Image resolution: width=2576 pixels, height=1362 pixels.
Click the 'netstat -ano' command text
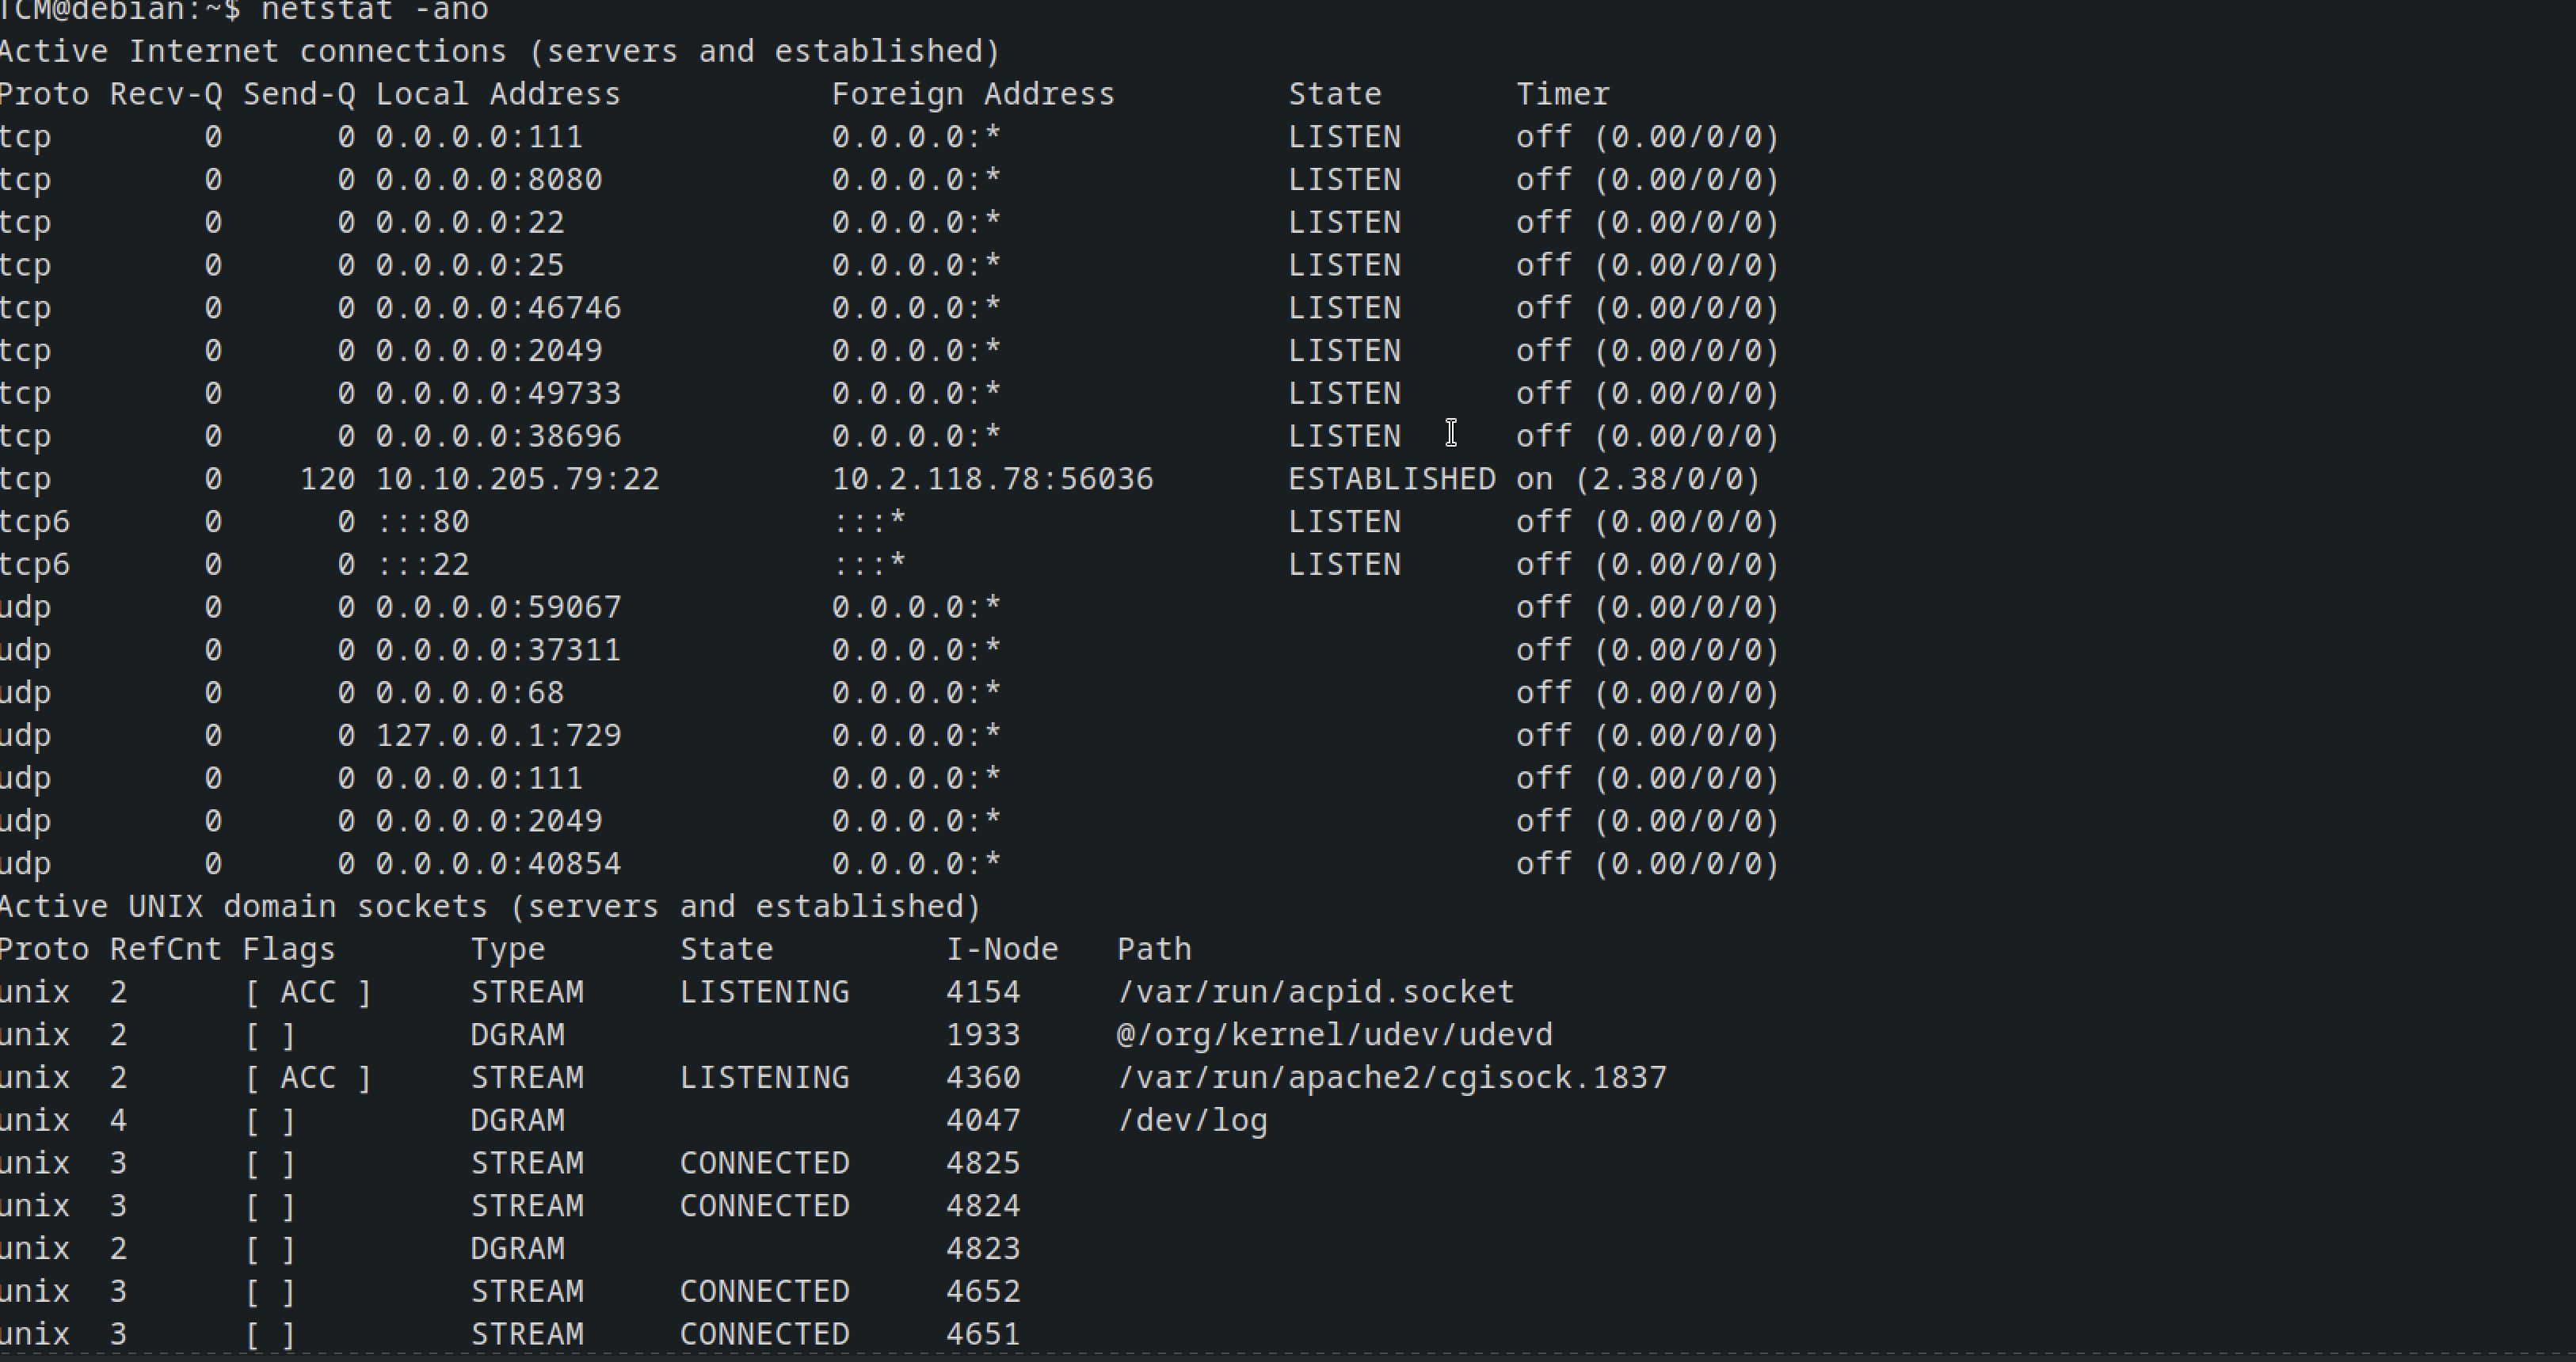click(x=375, y=11)
